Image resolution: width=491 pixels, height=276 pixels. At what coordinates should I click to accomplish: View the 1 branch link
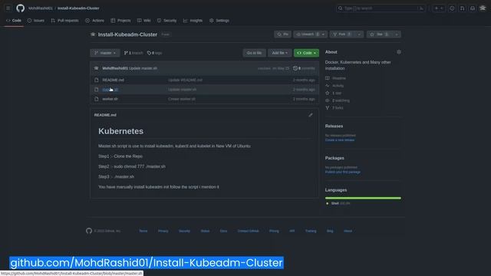pyautogui.click(x=133, y=53)
